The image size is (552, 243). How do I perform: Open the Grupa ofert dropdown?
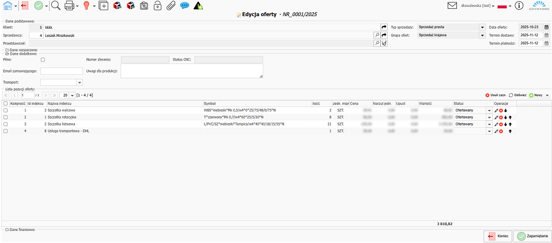point(482,35)
